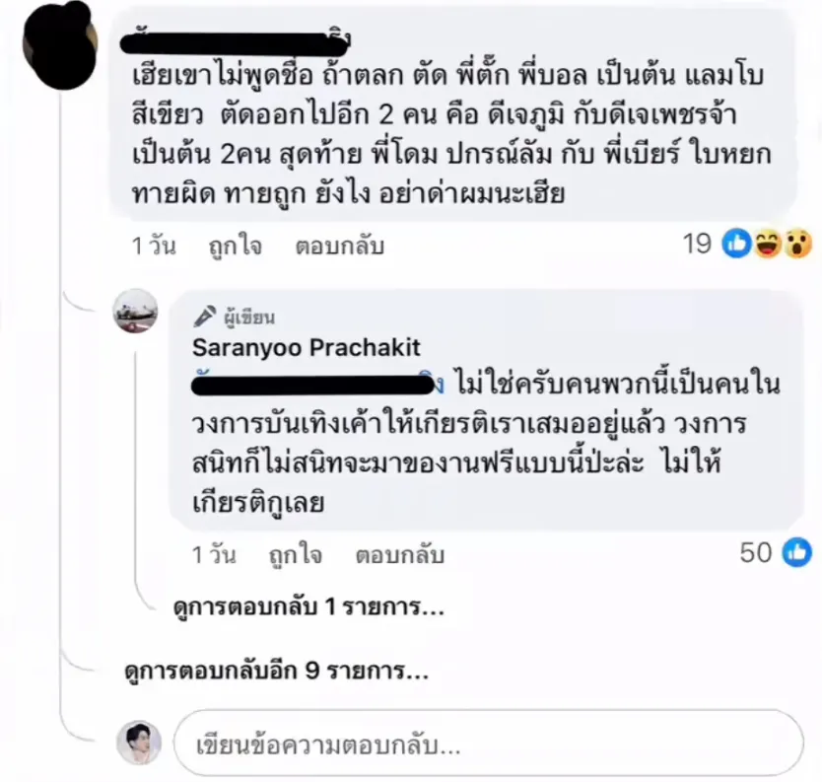Reply to top comment via ตอบกลับ
The height and width of the screenshot is (782, 822).
(x=340, y=246)
